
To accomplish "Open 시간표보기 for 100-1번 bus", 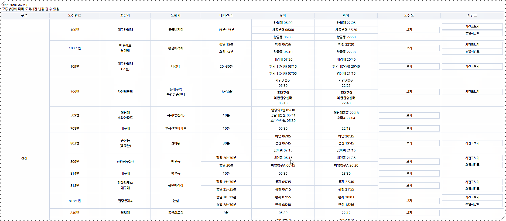I will tap(472, 45).
